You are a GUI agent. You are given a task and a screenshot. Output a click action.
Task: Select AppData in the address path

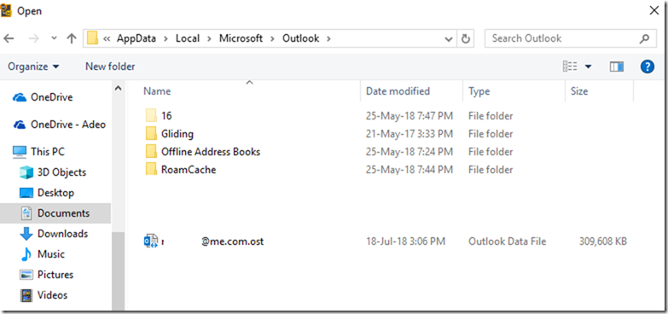137,38
